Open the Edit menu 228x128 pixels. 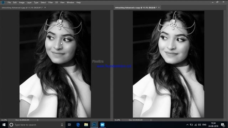pos(15,2)
